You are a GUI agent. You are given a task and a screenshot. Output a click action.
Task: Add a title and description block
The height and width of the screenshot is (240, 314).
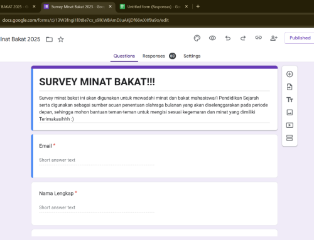(290, 100)
